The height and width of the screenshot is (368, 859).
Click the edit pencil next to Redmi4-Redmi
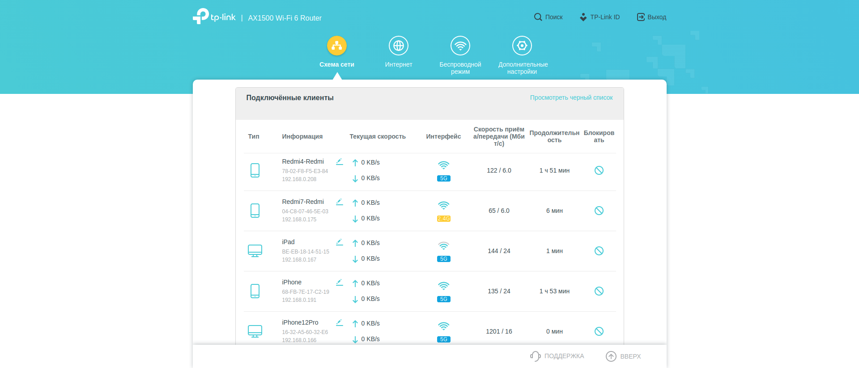click(x=339, y=162)
